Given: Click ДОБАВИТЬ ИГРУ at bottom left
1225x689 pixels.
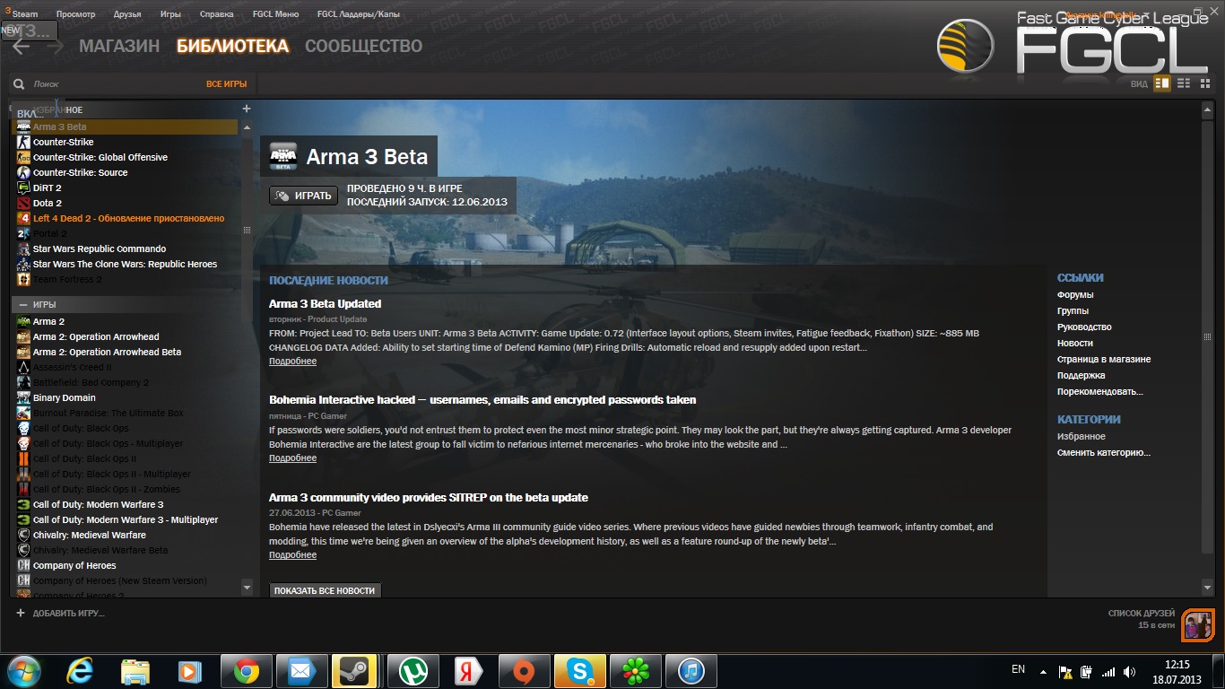Looking at the screenshot, I should pos(60,613).
